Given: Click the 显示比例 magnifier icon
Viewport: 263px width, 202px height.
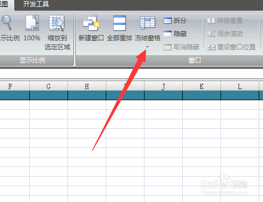Looking at the screenshot, I should (x=7, y=23).
